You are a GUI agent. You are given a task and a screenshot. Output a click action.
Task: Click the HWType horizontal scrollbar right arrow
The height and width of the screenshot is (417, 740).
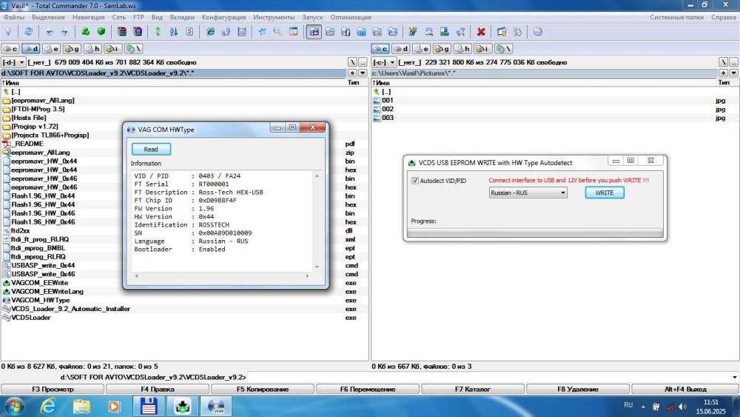[307, 276]
